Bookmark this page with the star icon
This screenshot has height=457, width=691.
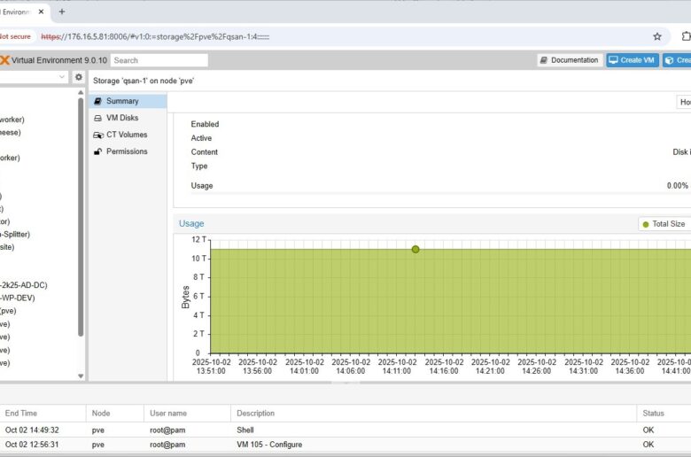[x=656, y=36]
